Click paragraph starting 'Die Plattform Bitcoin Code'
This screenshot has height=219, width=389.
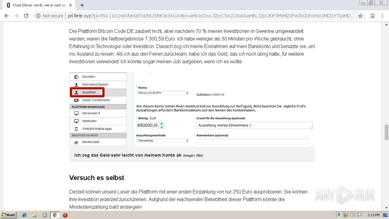[192, 47]
